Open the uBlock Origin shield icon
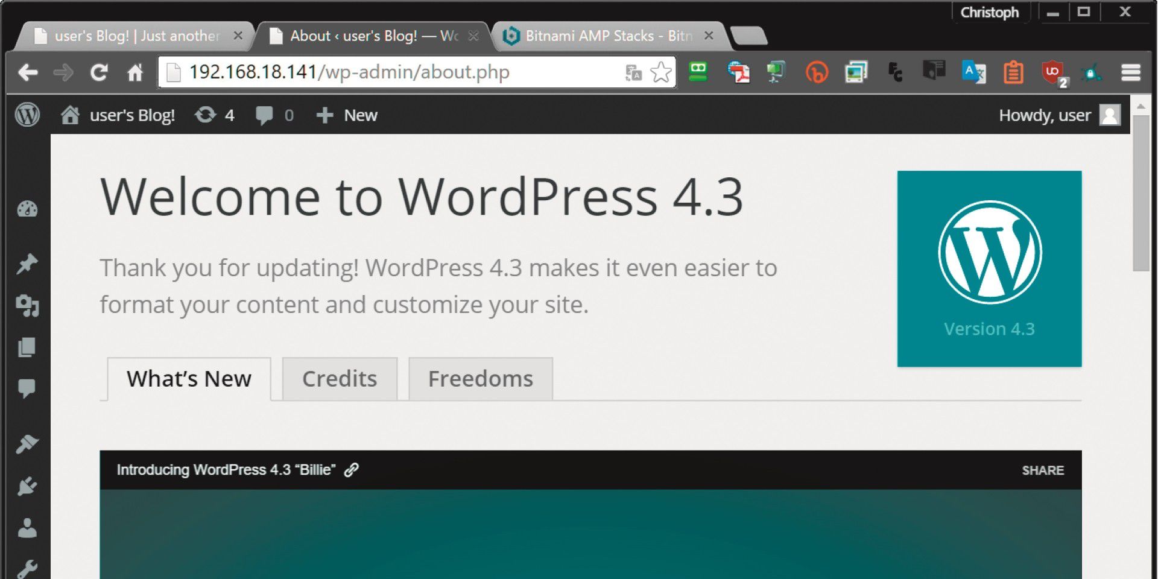The height and width of the screenshot is (579, 1158). (x=1054, y=74)
